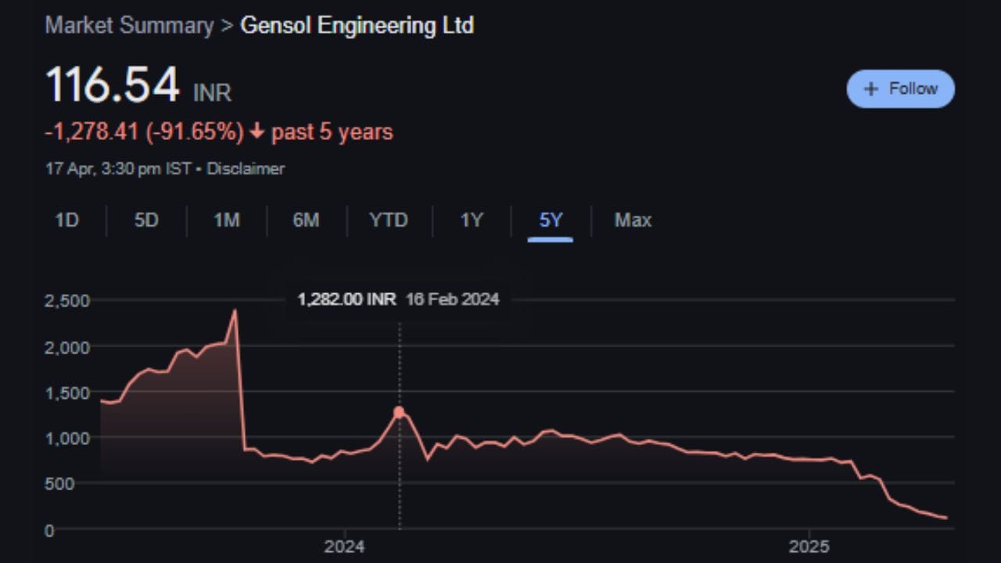1001x563 pixels.
Task: Click the 2,500 y-axis label
Action: click(68, 301)
